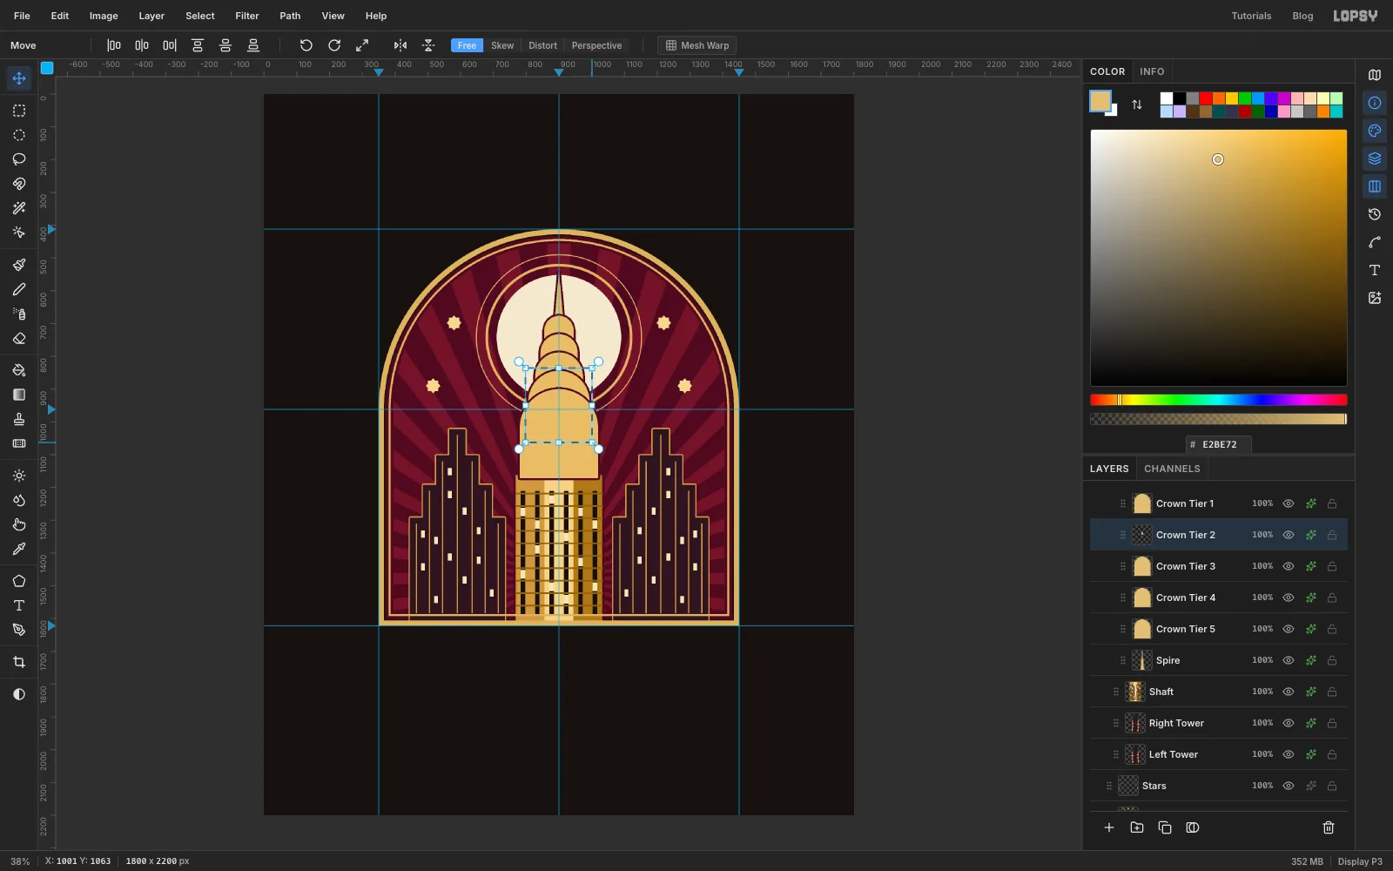The height and width of the screenshot is (871, 1393).
Task: Lock the Crown Tier 3 layer
Action: 1332,566
